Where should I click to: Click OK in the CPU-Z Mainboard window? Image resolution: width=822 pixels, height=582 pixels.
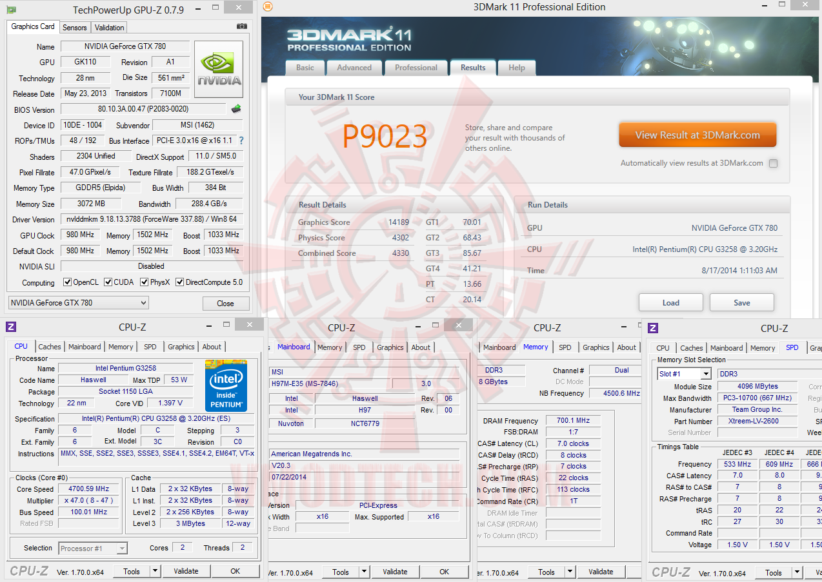click(445, 572)
